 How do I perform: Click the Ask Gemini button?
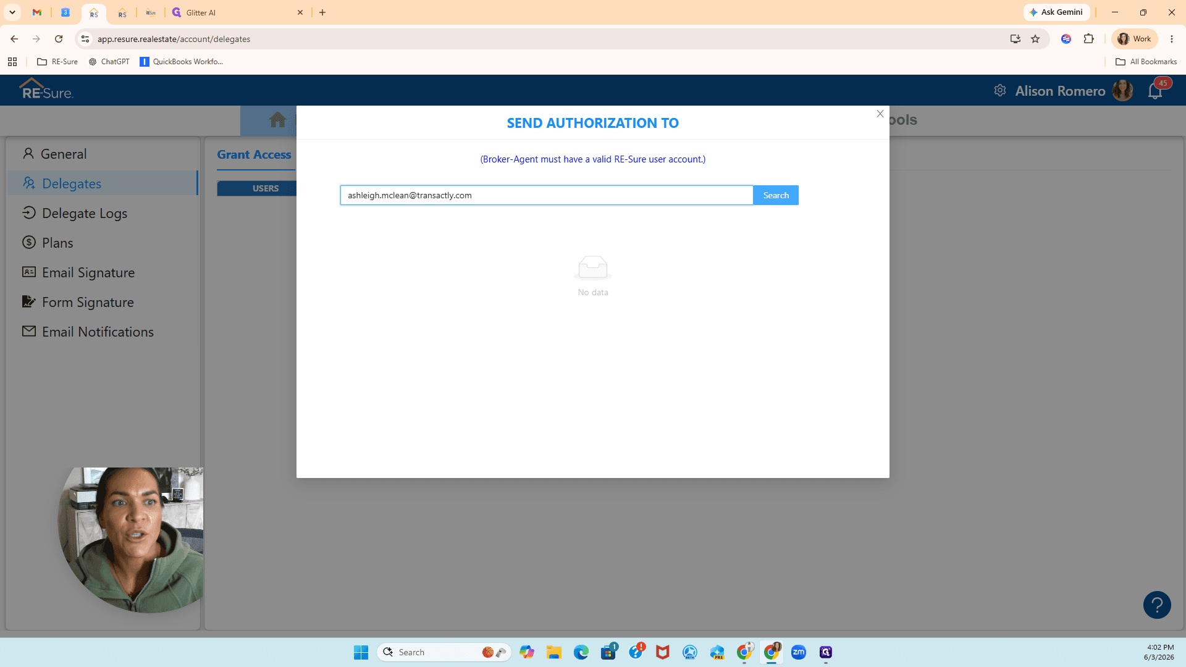tap(1056, 12)
